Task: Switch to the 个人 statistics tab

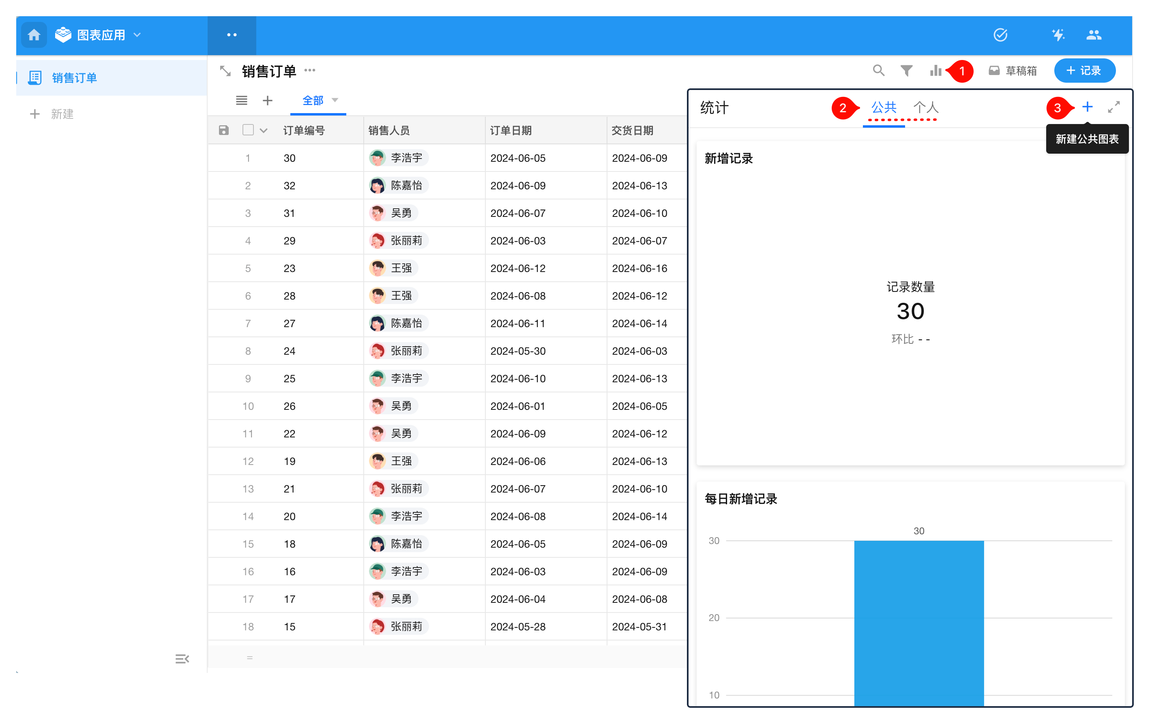Action: click(x=925, y=107)
